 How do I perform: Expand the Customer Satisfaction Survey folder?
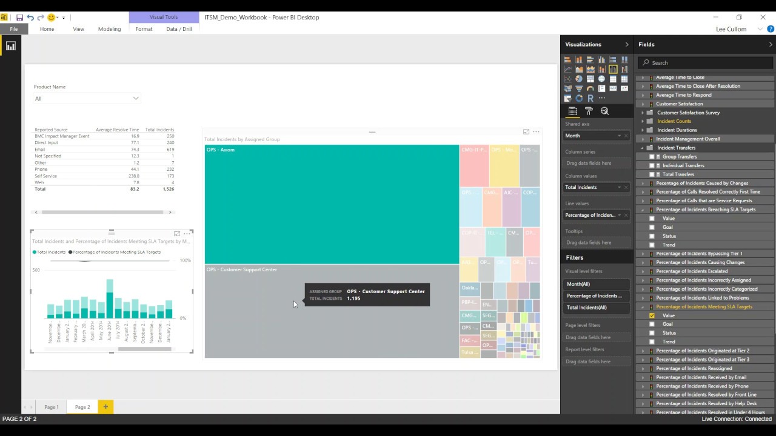pos(643,113)
